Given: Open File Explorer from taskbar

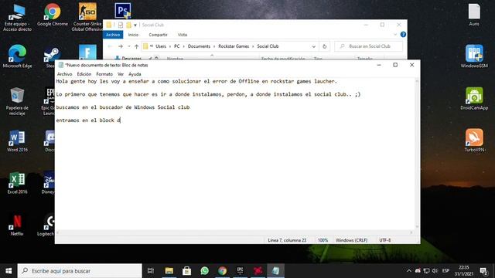Looking at the screenshot, I should point(169,271).
